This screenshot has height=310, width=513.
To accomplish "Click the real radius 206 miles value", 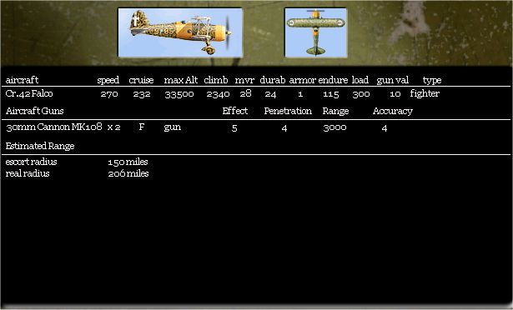I will click(x=128, y=173).
